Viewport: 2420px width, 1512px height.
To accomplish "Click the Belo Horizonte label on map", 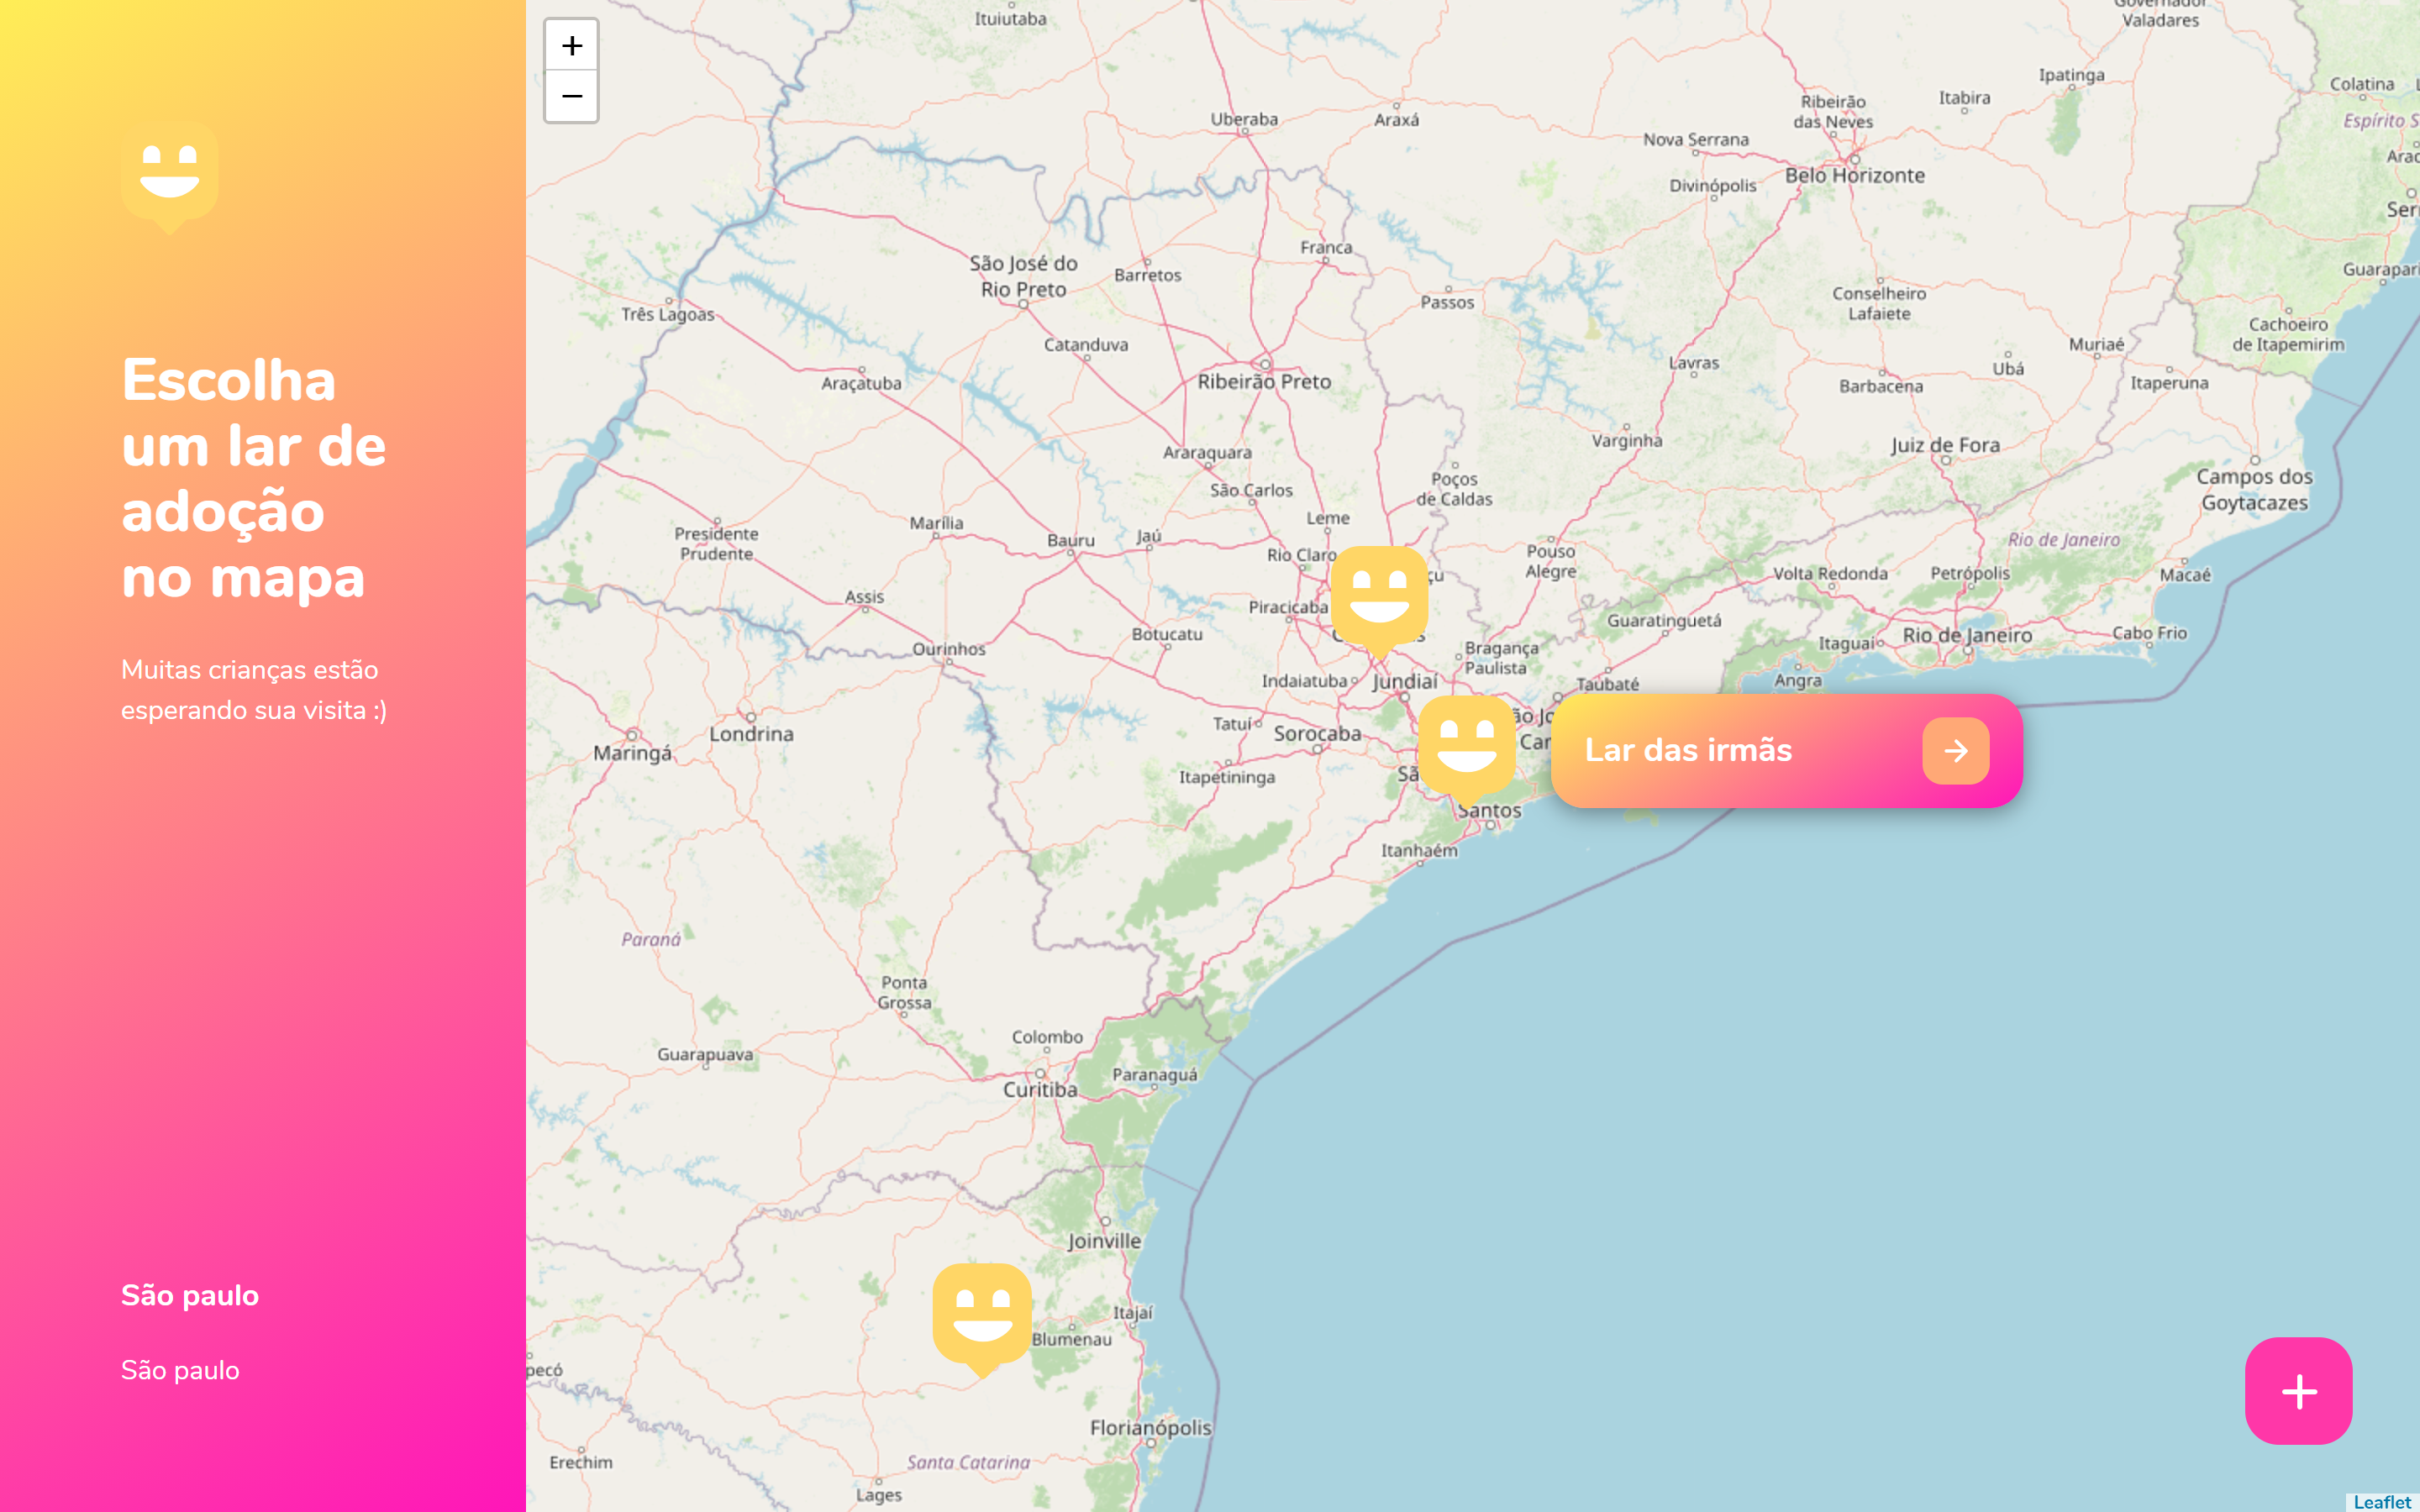I will point(1854,176).
